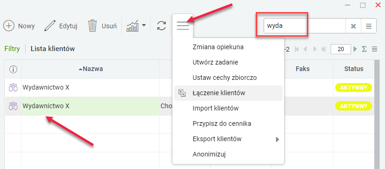This screenshot has width=385, height=169.
Task: Close the window with red X
Action: 378,5
